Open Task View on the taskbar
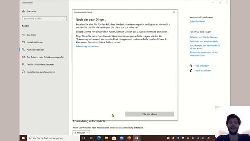 pyautogui.click(x=91, y=138)
